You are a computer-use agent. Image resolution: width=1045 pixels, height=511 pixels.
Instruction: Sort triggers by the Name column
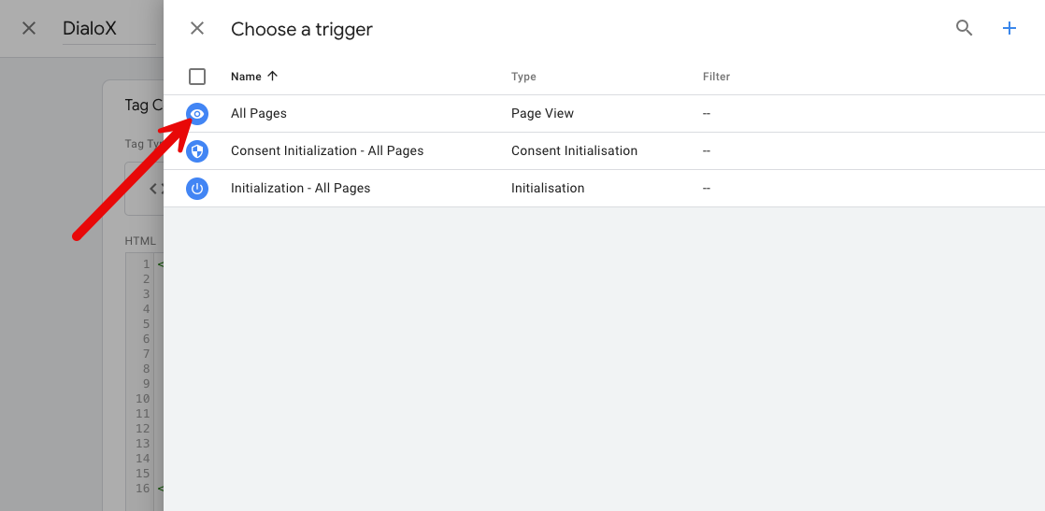(247, 77)
